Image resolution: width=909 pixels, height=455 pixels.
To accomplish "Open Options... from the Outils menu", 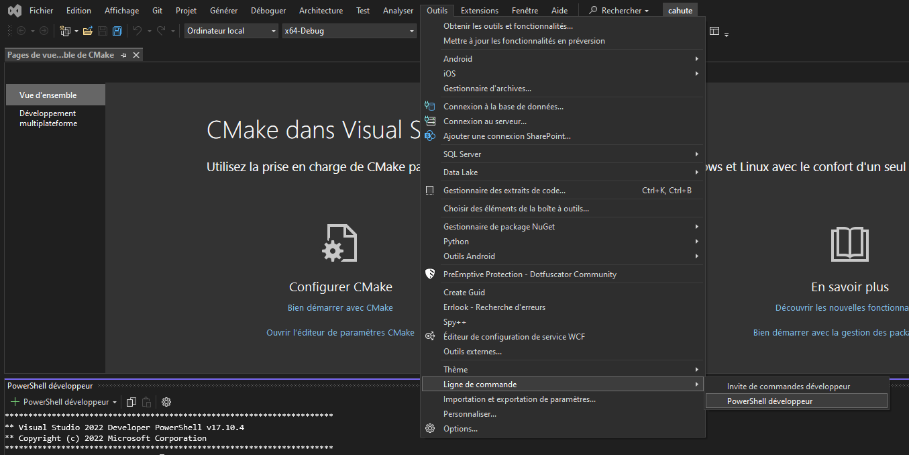I will coord(460,429).
